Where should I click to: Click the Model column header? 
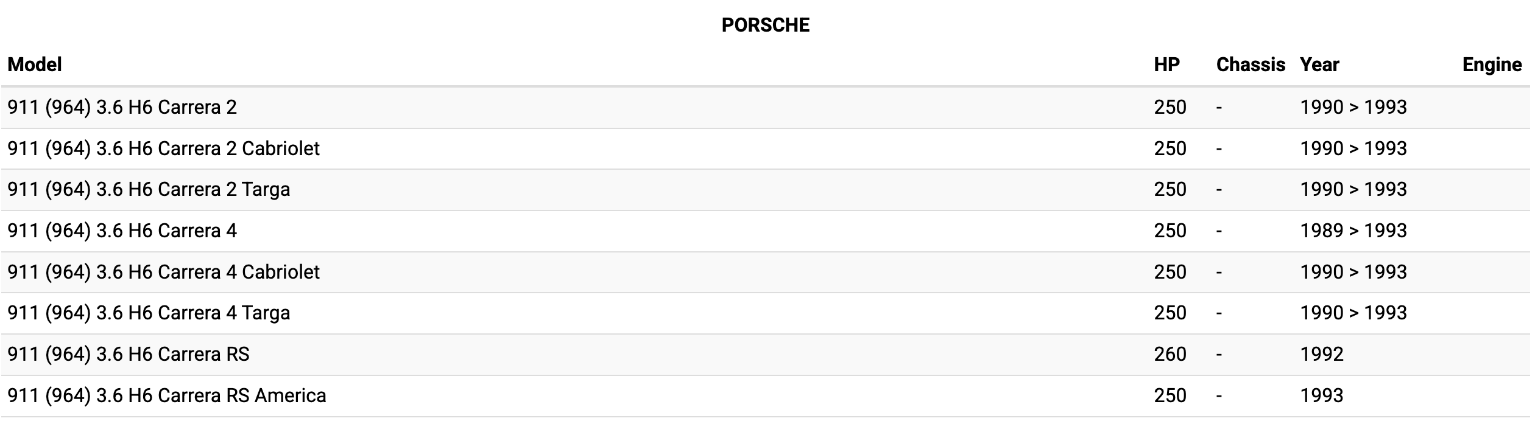click(x=35, y=65)
